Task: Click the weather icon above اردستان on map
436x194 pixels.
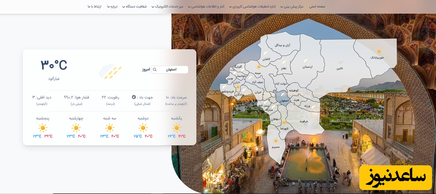Action: pos(307,61)
